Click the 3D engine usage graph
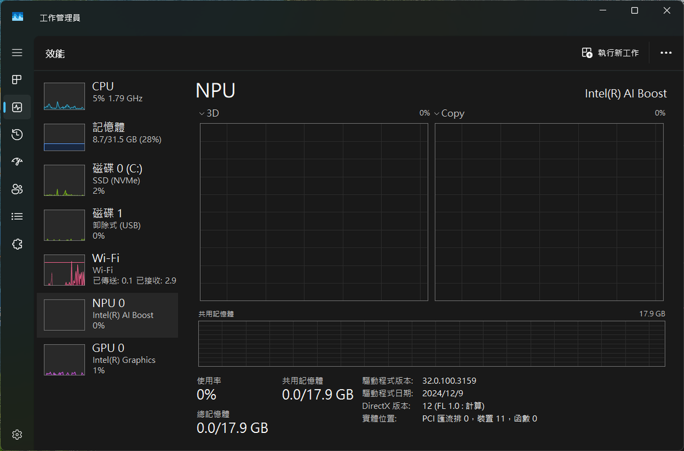This screenshot has height=451, width=684. point(314,213)
